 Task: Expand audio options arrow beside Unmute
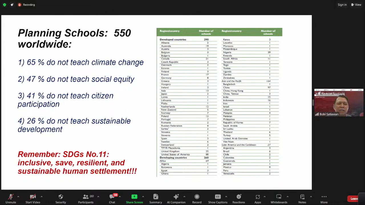point(18,197)
